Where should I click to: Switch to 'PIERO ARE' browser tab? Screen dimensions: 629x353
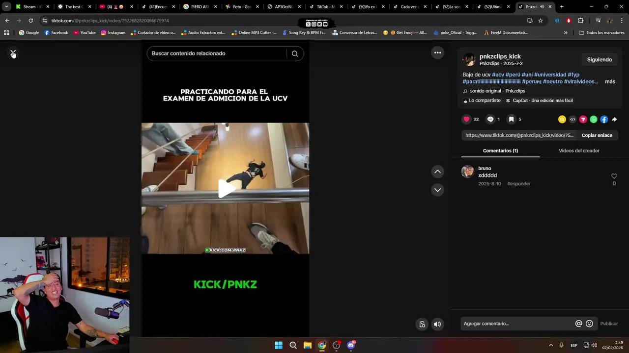tap(200, 7)
